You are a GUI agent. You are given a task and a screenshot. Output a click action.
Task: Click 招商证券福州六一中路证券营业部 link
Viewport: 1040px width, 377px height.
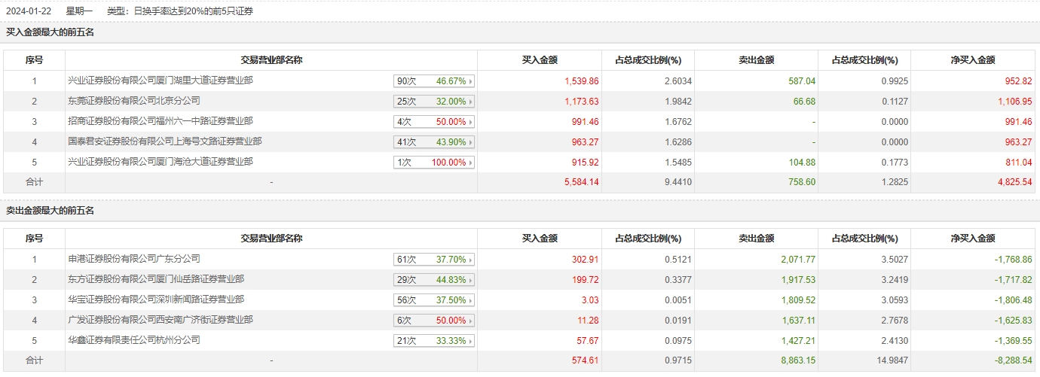click(161, 121)
